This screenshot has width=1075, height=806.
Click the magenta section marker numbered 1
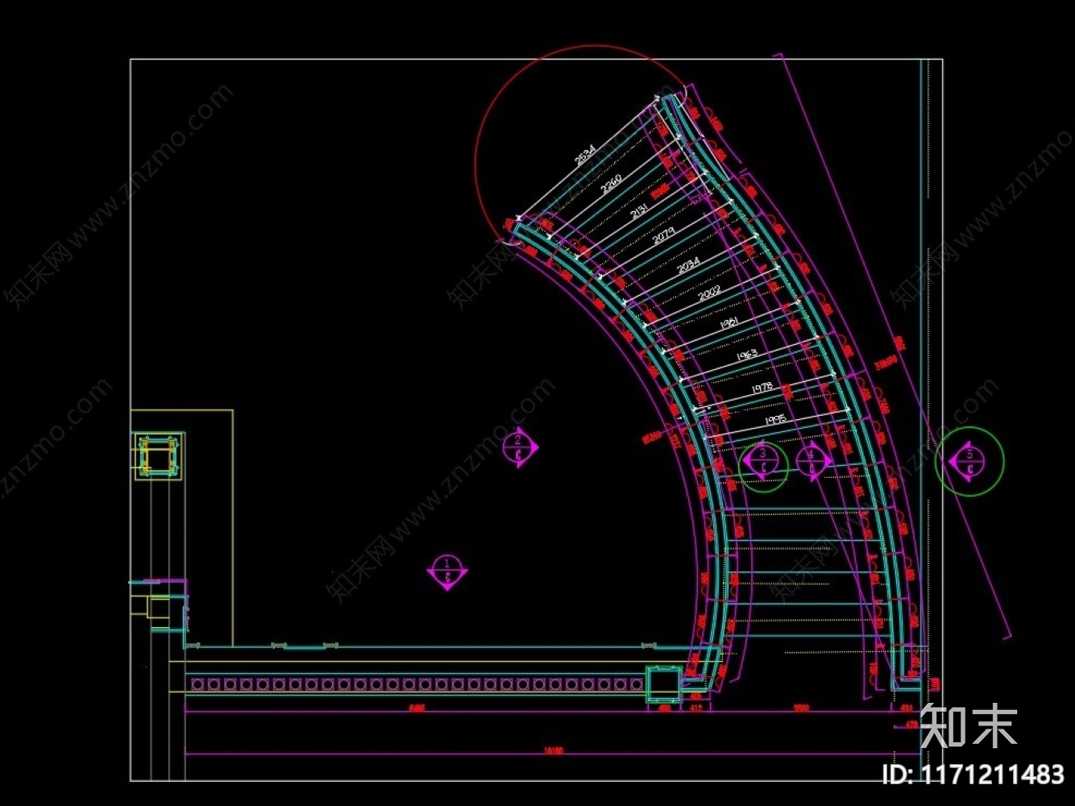[446, 571]
